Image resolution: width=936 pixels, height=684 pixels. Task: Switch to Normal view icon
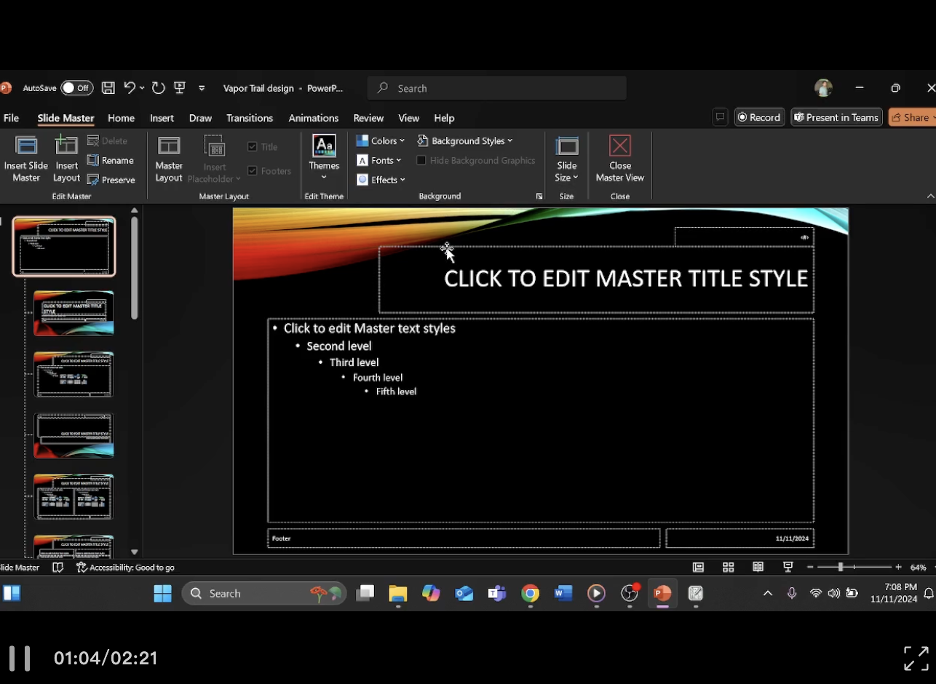tap(698, 568)
